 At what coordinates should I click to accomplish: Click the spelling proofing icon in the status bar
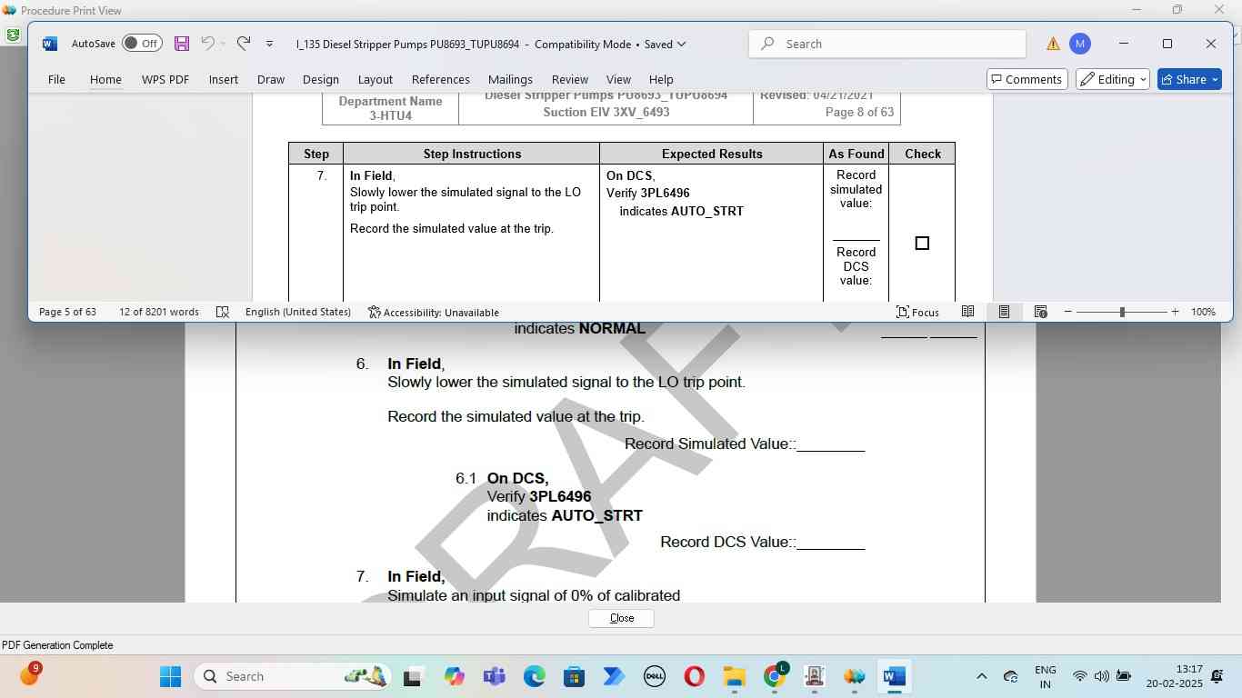click(223, 312)
